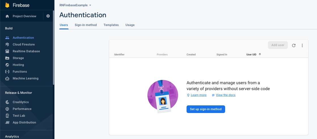Switch to the Templates tab
Screen dimensions: 317x139
[x=111, y=25]
